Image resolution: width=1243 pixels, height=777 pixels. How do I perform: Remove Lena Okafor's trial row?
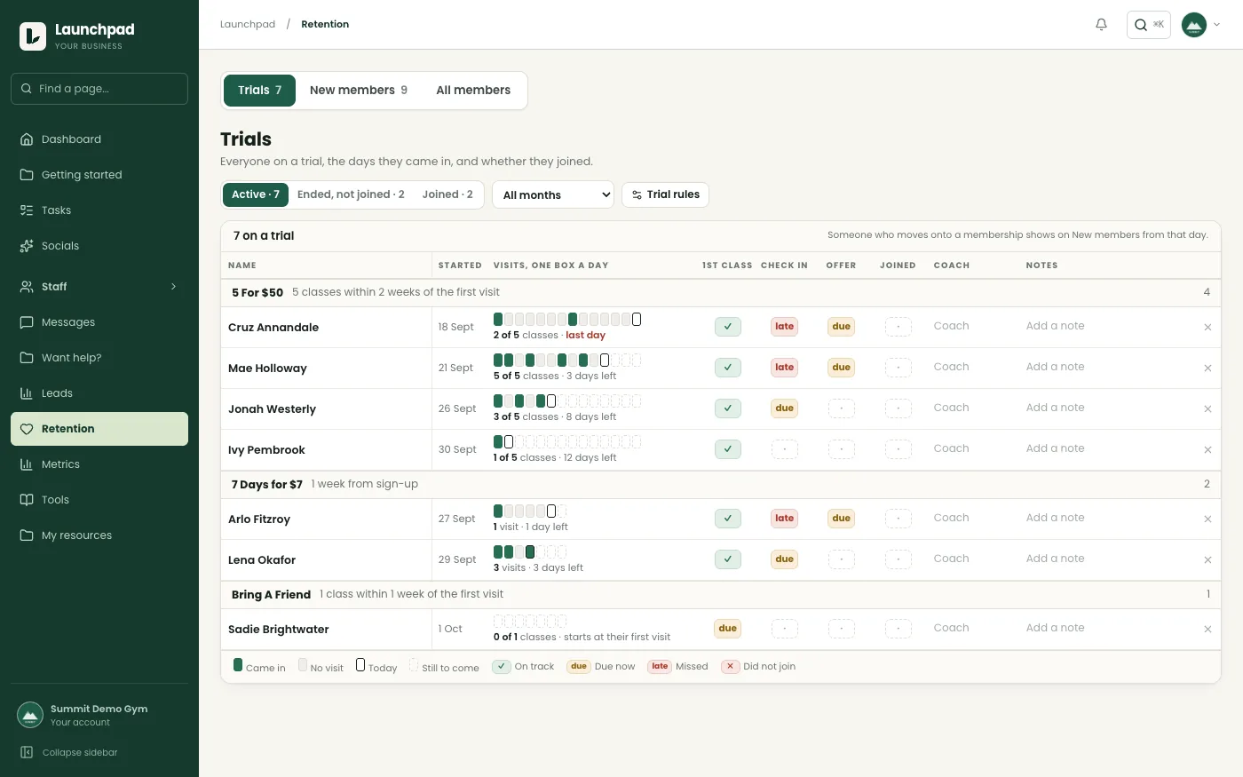[1207, 560]
